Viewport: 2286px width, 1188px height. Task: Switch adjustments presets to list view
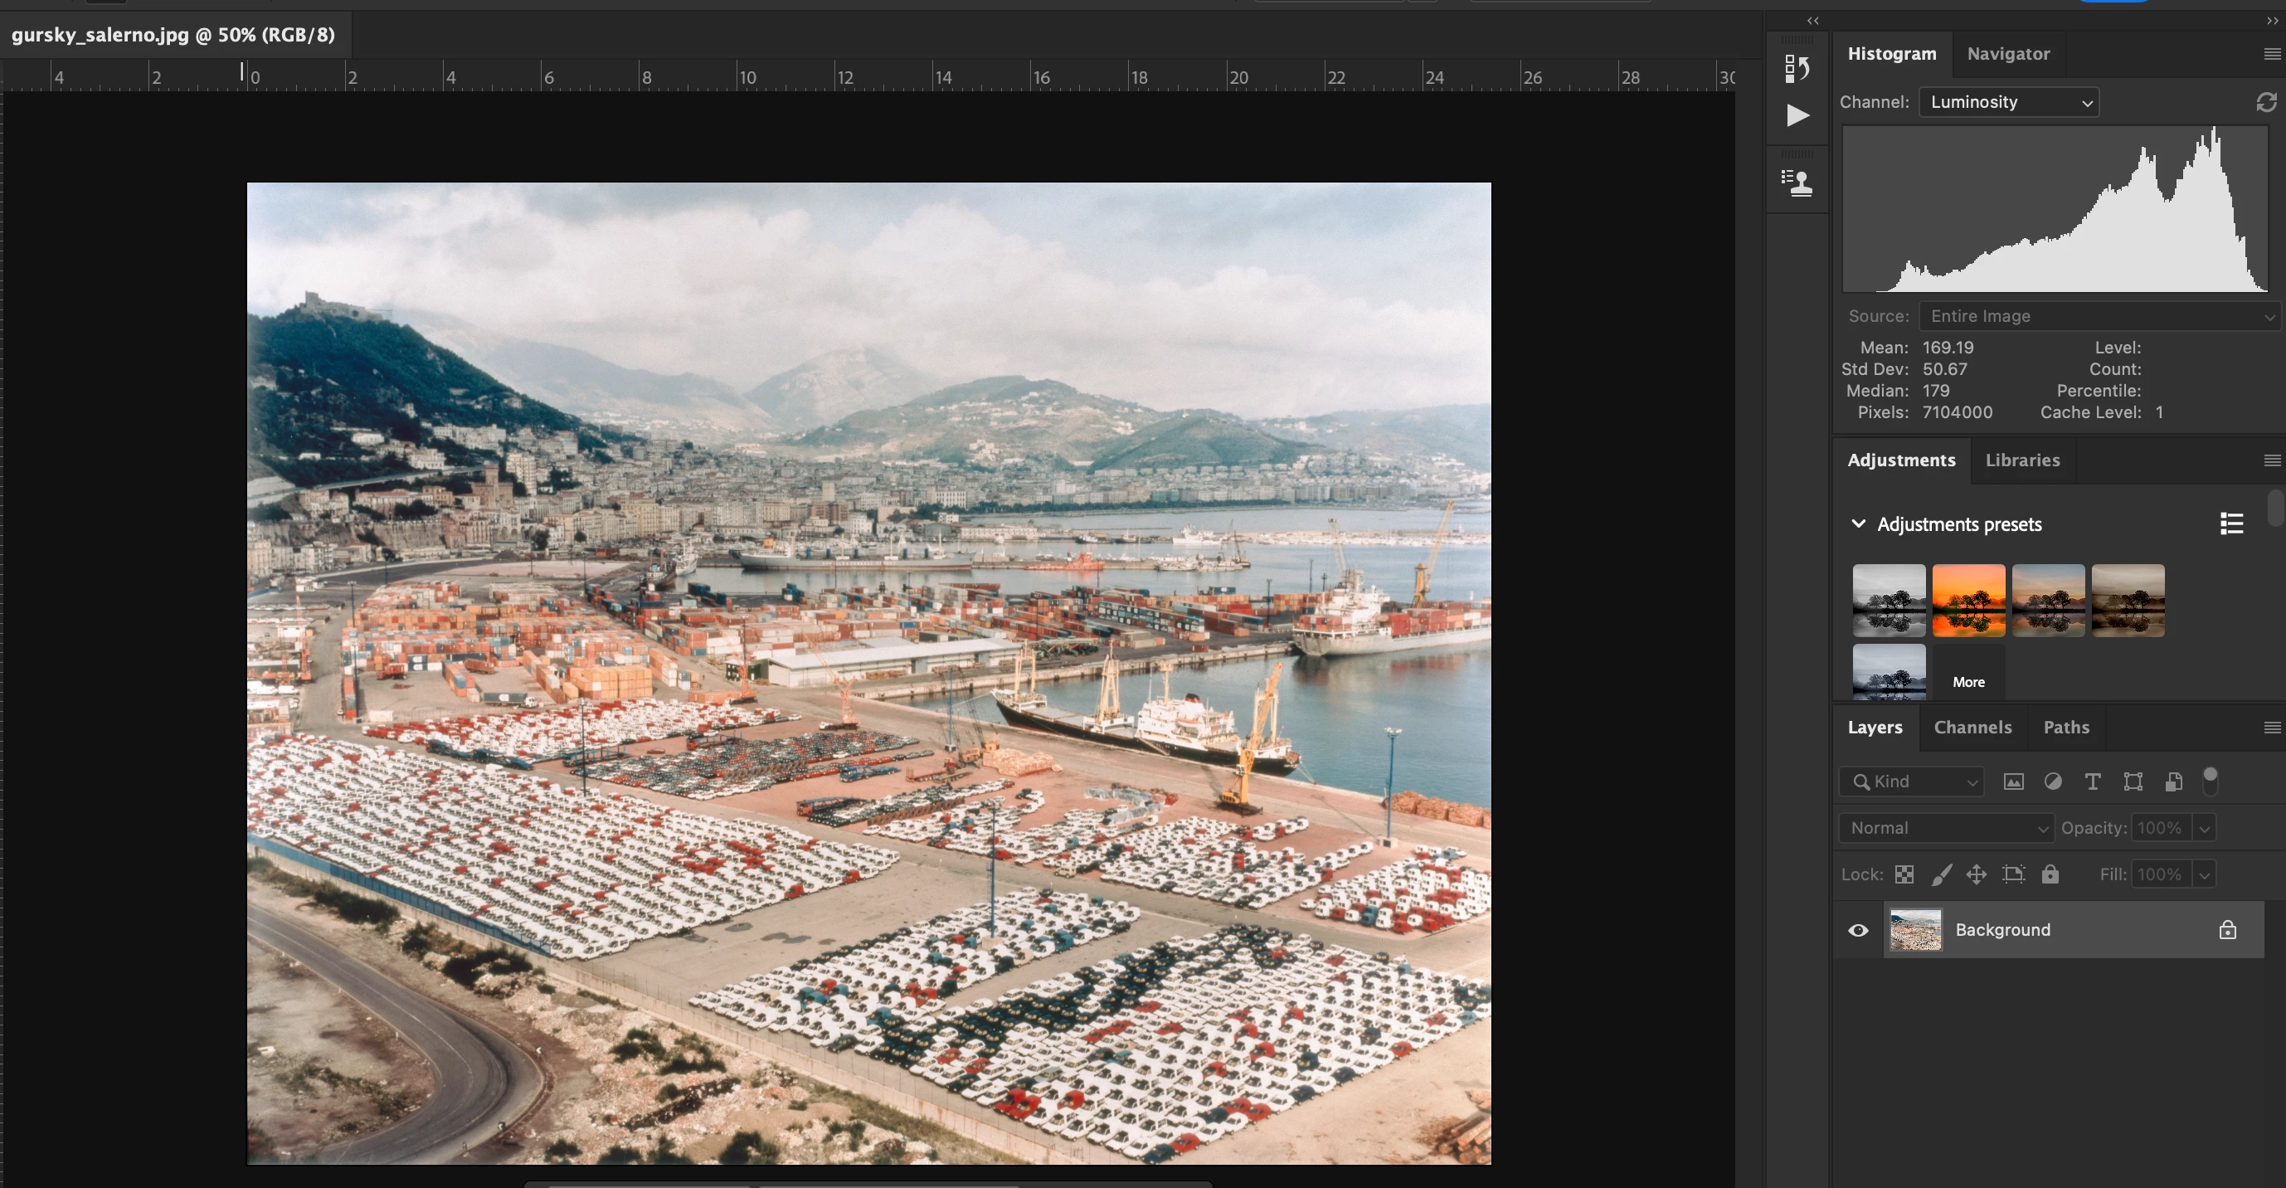pos(2231,523)
